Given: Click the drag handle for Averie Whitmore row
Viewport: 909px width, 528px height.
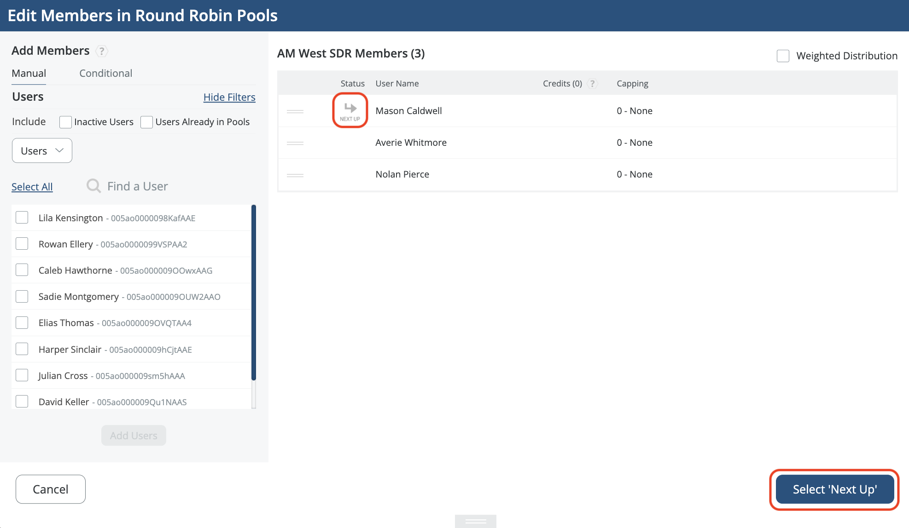Looking at the screenshot, I should (295, 143).
